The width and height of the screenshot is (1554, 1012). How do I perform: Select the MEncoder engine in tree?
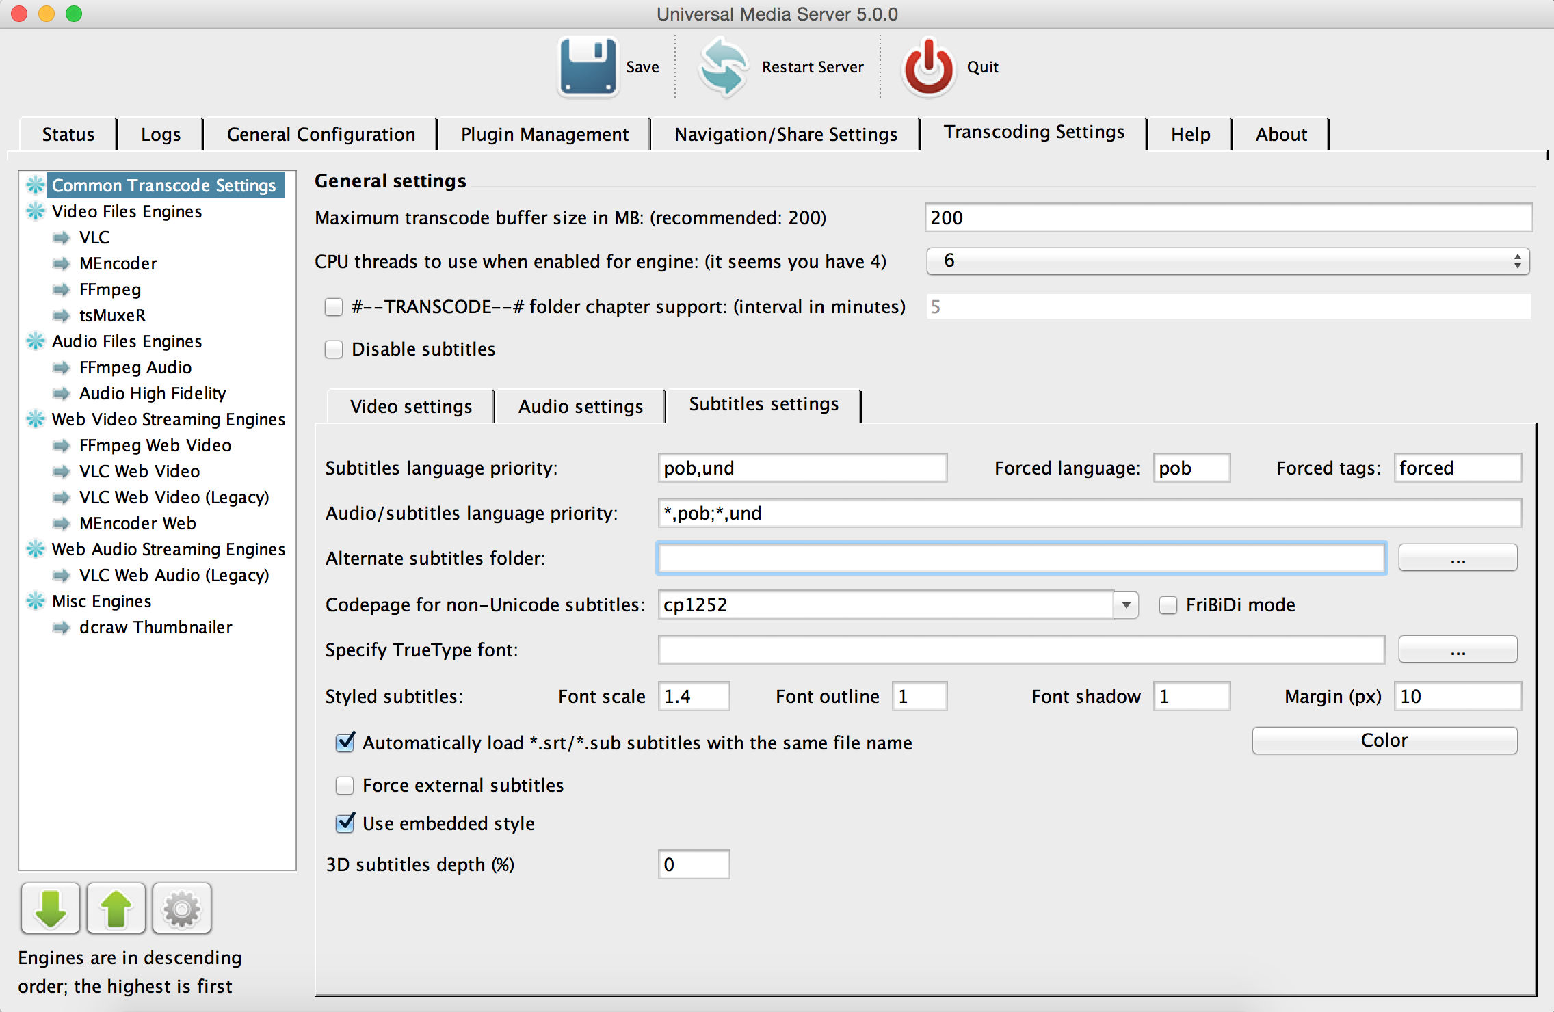[x=118, y=263]
